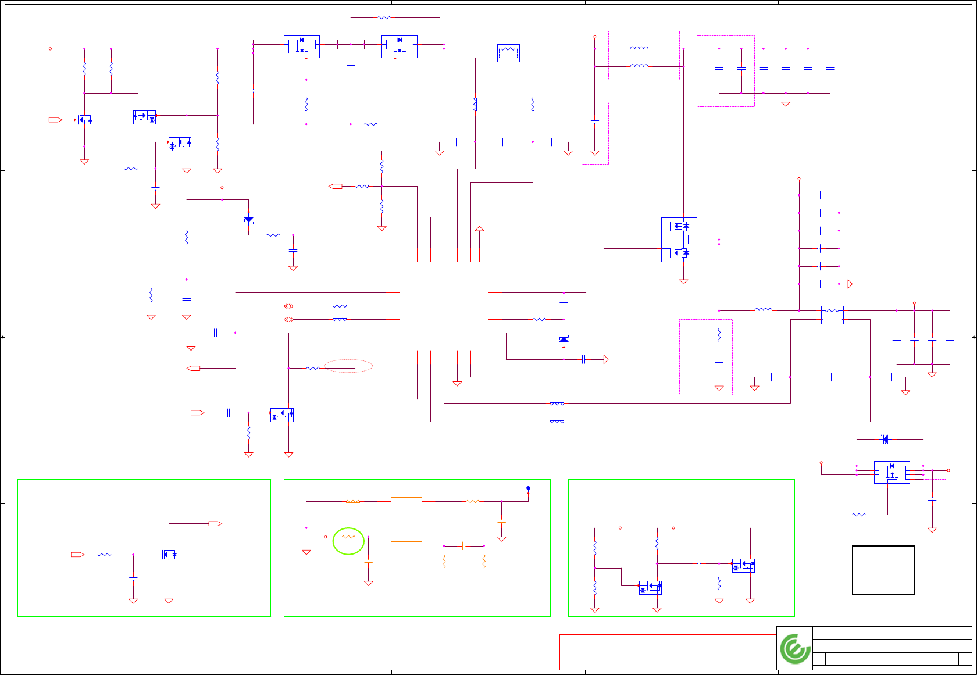977x675 pixels.
Task: Click the blue filled dot in the middle panel
Action: coord(528,488)
